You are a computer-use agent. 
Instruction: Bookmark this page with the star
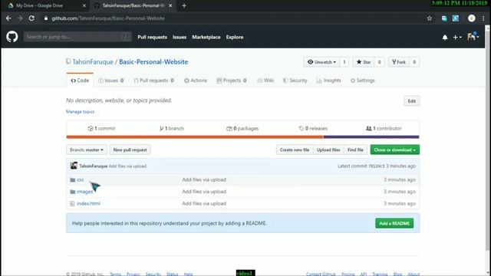click(x=430, y=18)
